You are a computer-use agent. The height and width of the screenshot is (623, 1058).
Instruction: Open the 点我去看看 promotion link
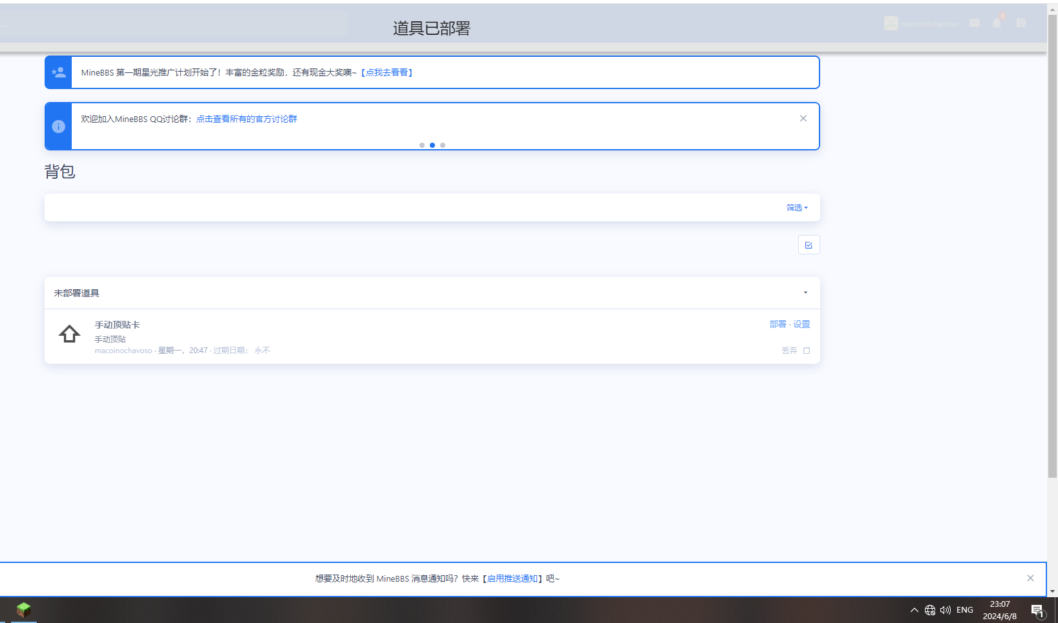point(386,72)
